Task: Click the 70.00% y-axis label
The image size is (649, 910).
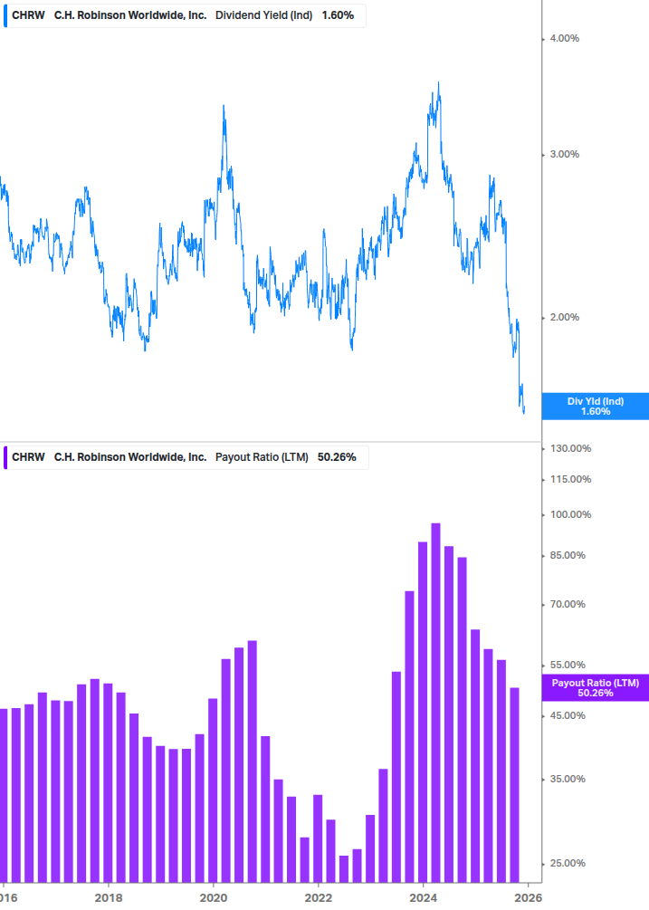Action: click(x=568, y=604)
